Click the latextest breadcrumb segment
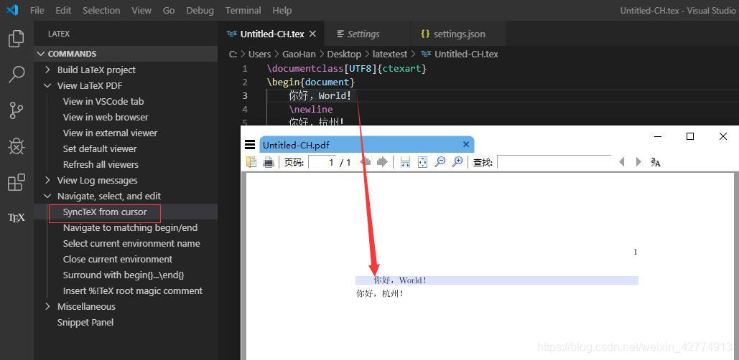Image resolution: width=739 pixels, height=360 pixels. tap(390, 54)
